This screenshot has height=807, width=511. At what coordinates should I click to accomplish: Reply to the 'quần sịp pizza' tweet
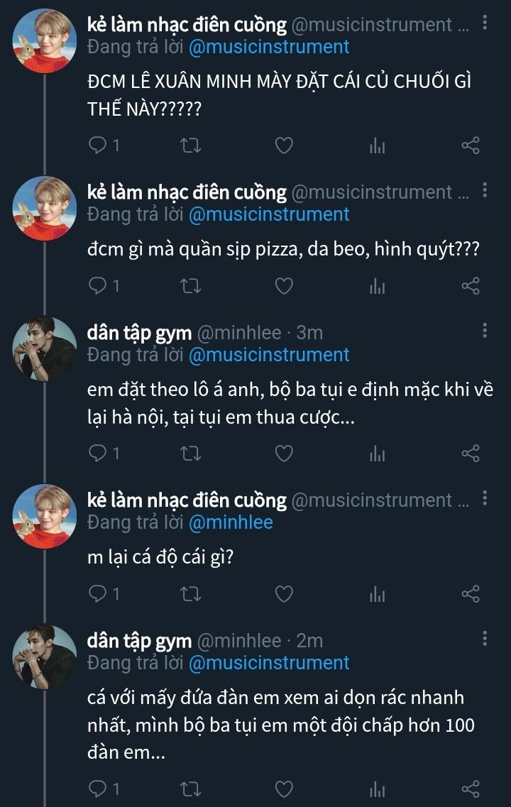coord(98,286)
